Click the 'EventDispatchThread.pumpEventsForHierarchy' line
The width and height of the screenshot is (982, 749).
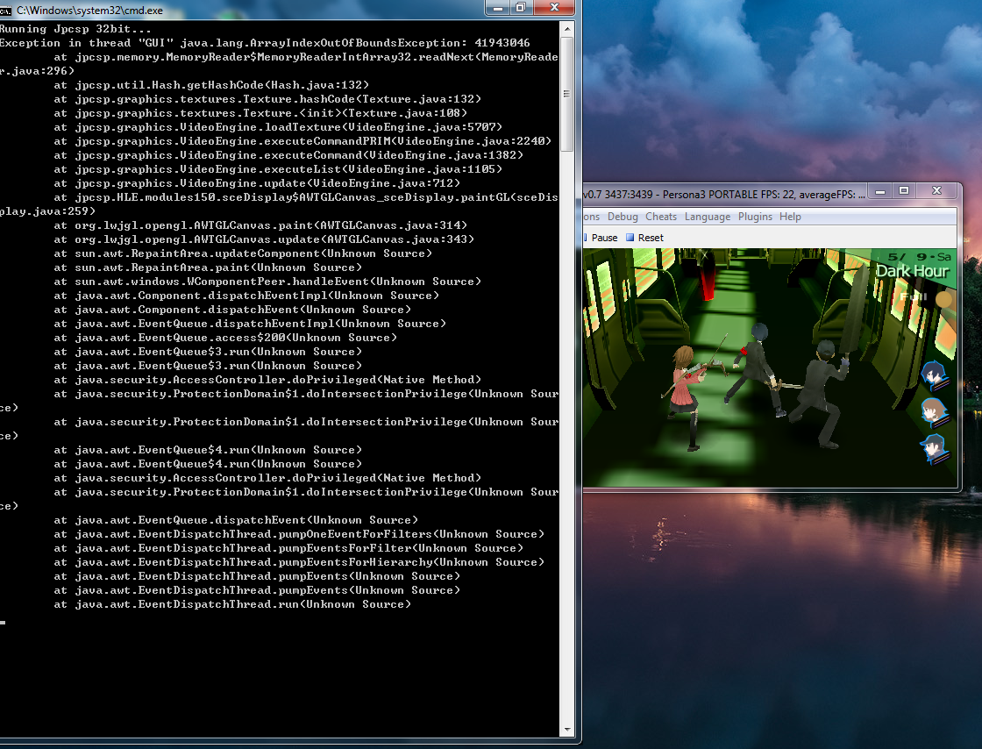click(x=299, y=562)
